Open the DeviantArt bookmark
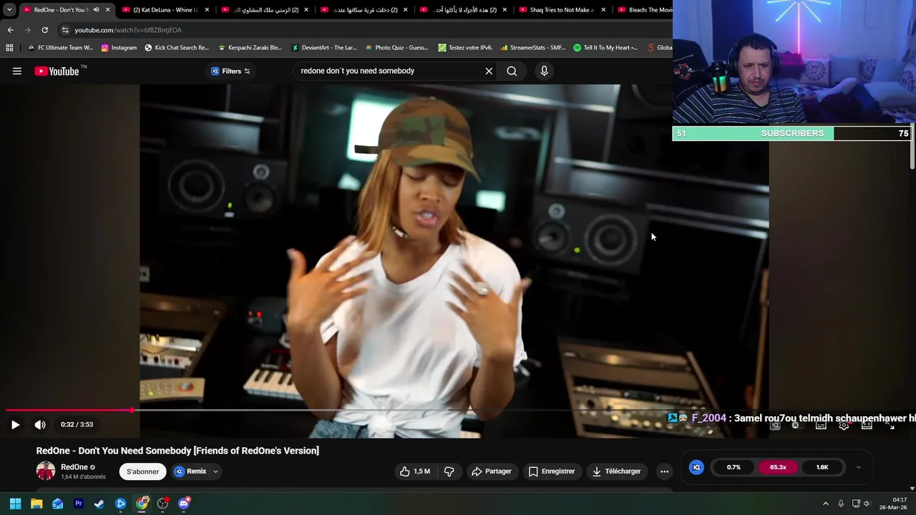Screen dimensions: 916x515 point(324,48)
